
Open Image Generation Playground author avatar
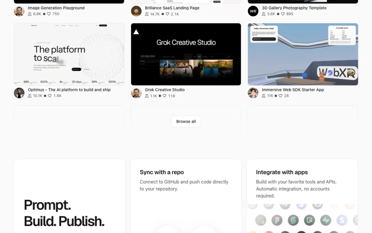pyautogui.click(x=19, y=11)
